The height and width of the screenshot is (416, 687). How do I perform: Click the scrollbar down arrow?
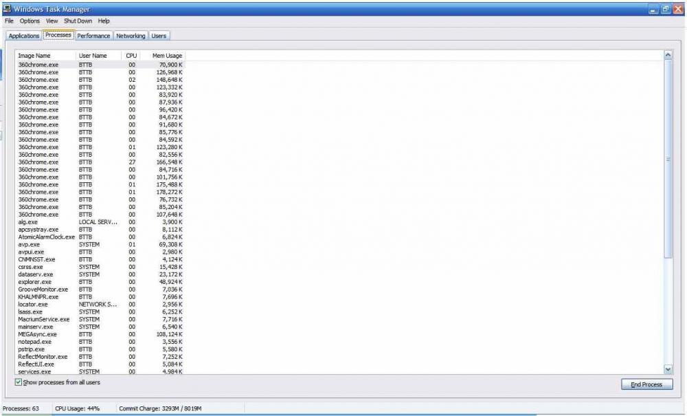[668, 369]
